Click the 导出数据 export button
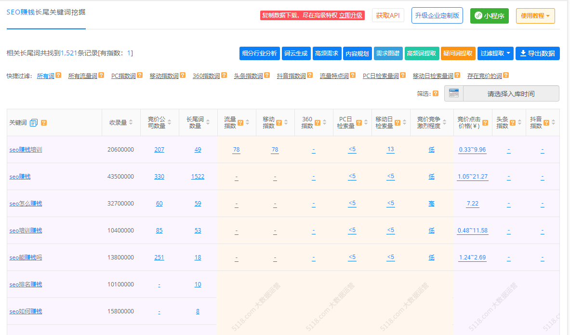The width and height of the screenshot is (570, 335). point(537,53)
